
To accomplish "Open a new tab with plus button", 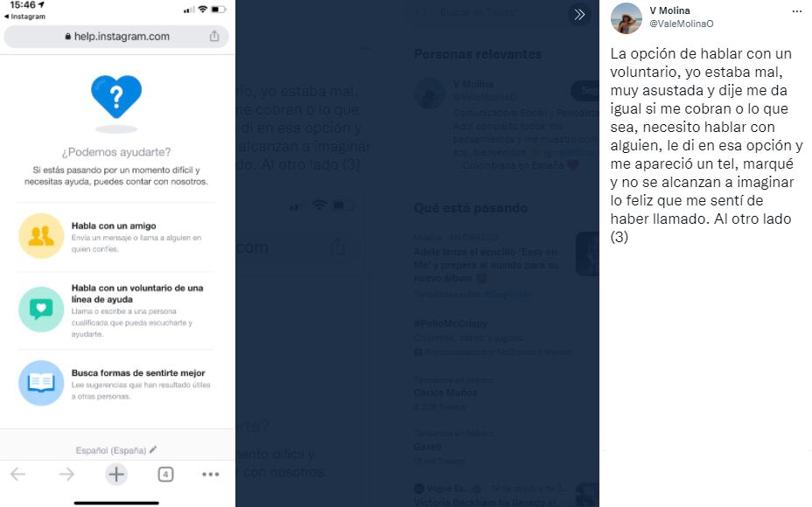I will tap(116, 474).
